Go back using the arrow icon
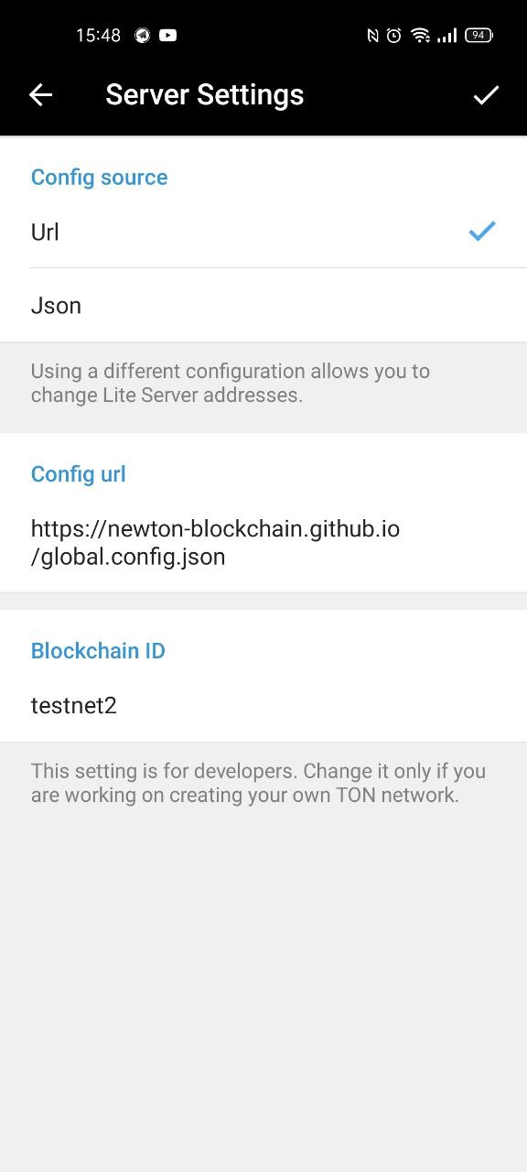This screenshot has height=1172, width=527. 40,94
